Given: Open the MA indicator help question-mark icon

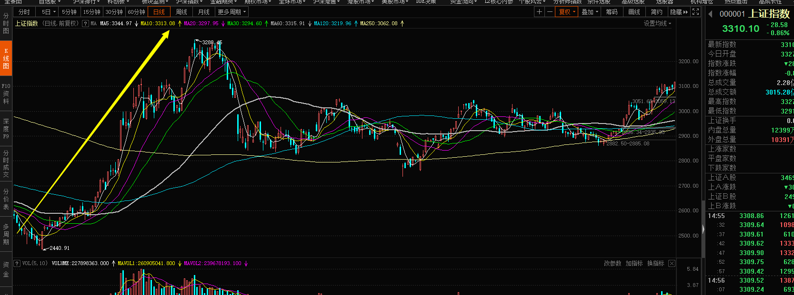Looking at the screenshot, I should coord(85,23).
